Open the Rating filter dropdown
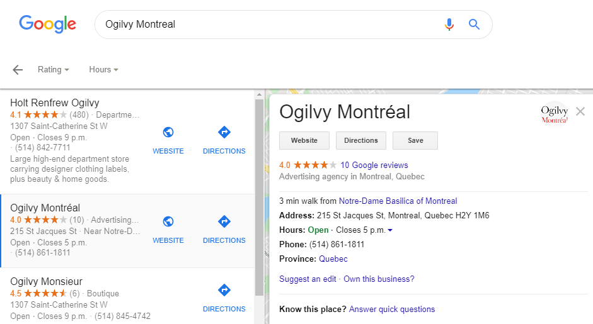Image resolution: width=593 pixels, height=324 pixels. [54, 69]
